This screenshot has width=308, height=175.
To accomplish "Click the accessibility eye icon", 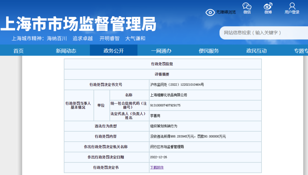I will coord(210,12).
